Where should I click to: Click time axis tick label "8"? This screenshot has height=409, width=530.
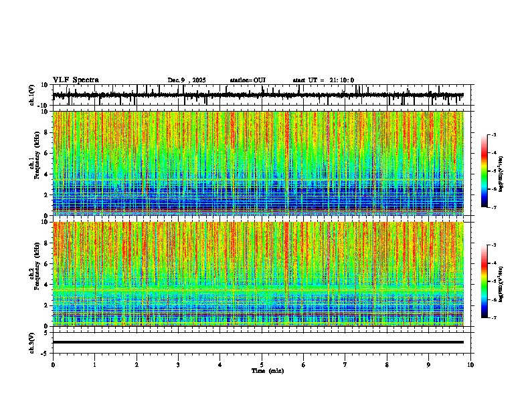pos(387,365)
